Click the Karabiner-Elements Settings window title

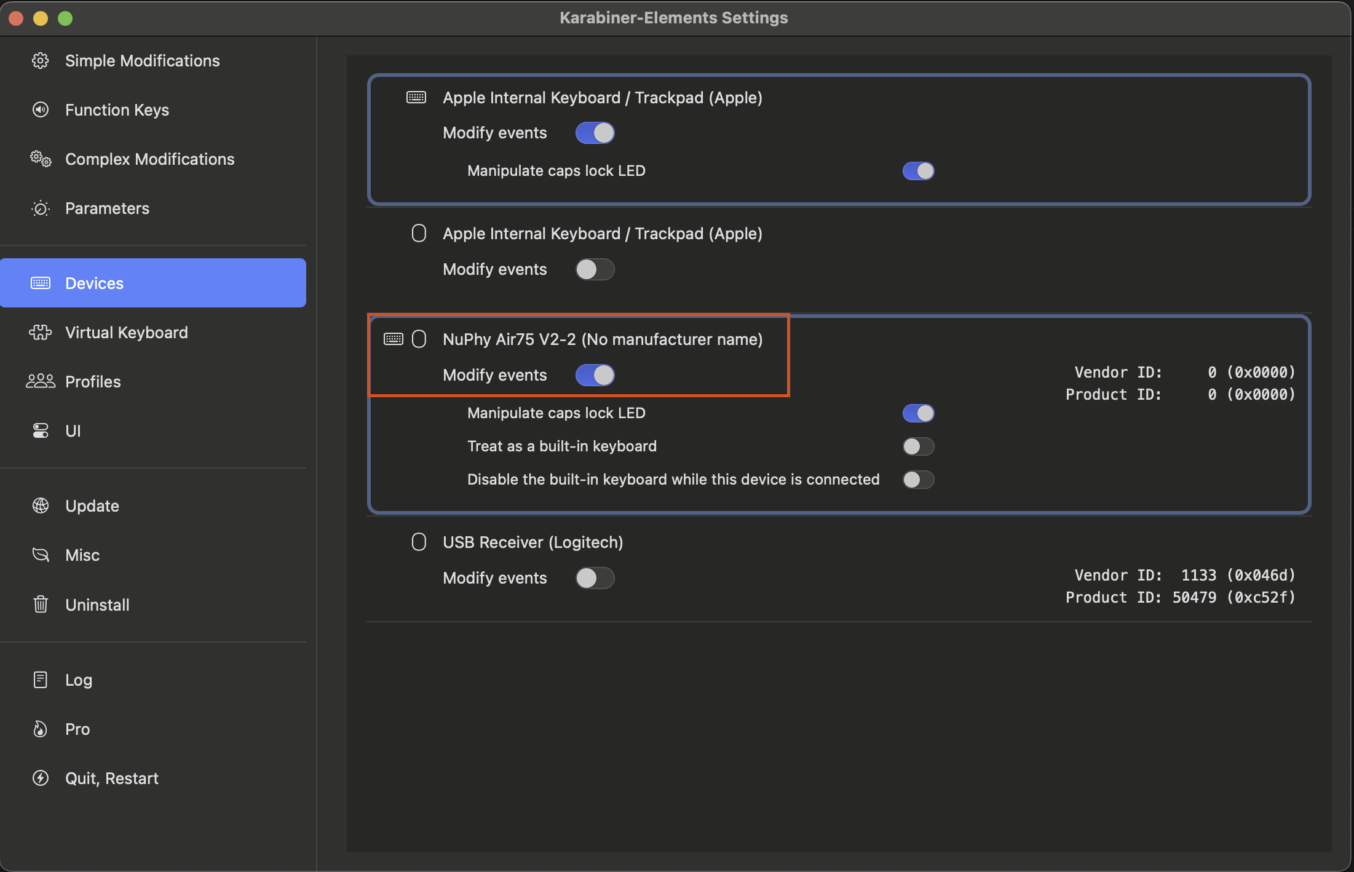pos(674,18)
